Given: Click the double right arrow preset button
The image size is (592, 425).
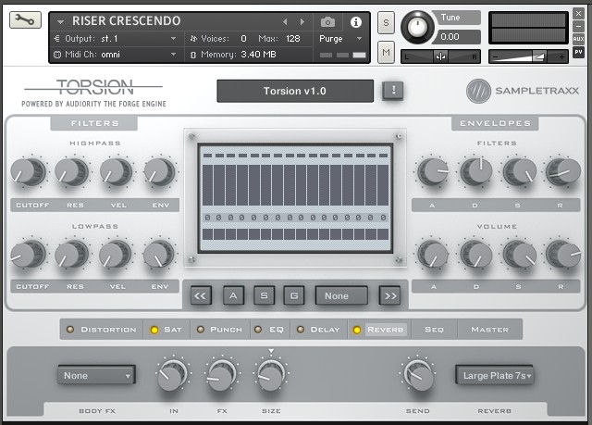Looking at the screenshot, I should point(390,296).
